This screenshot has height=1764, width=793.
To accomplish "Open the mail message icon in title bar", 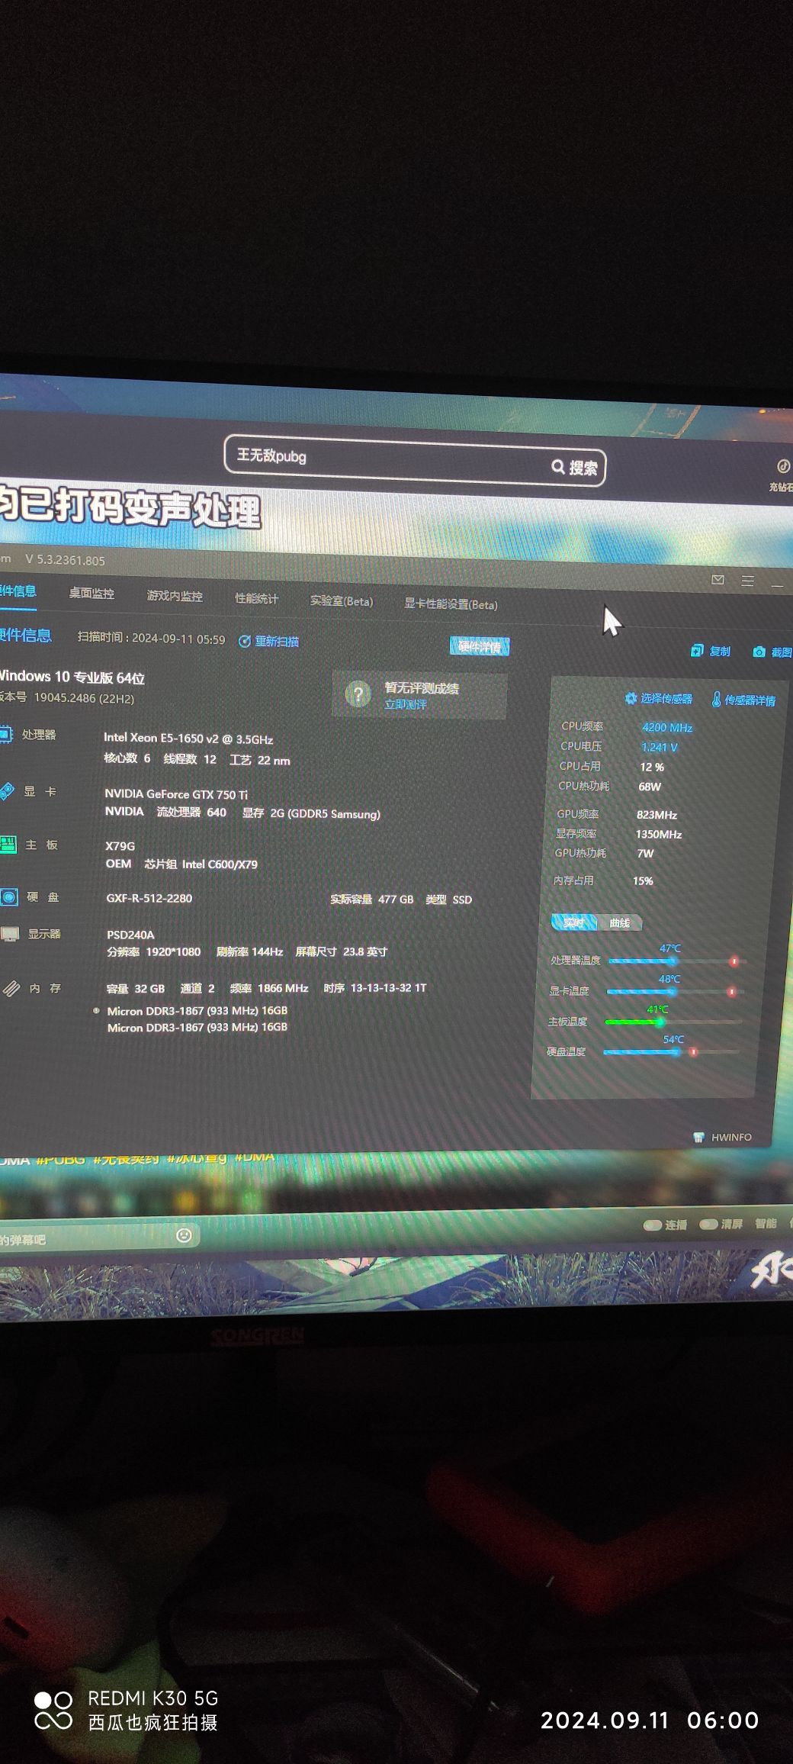I will coord(718,580).
